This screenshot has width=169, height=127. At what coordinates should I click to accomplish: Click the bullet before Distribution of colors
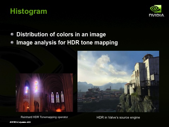coord(12,34)
